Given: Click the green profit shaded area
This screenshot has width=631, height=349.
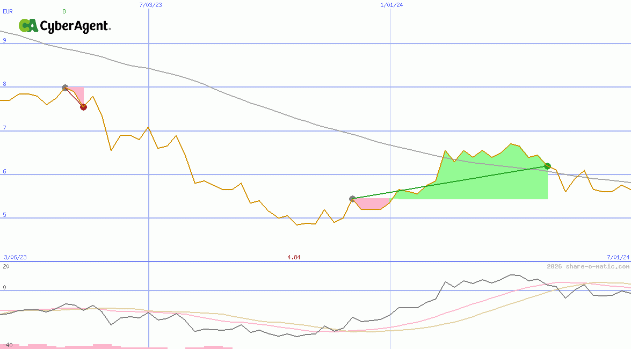Looking at the screenshot, I should (x=483, y=177).
